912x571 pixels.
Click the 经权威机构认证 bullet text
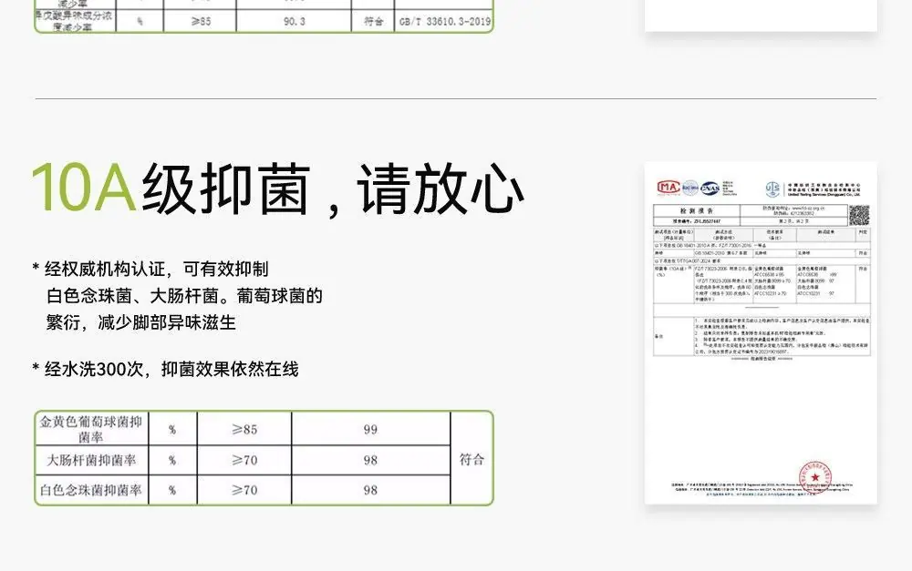point(150,269)
